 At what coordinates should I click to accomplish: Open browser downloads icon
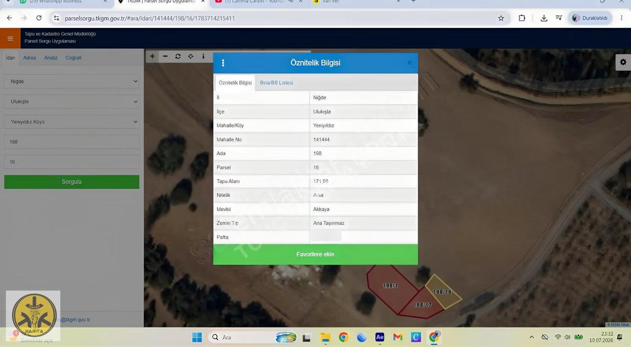click(x=544, y=18)
